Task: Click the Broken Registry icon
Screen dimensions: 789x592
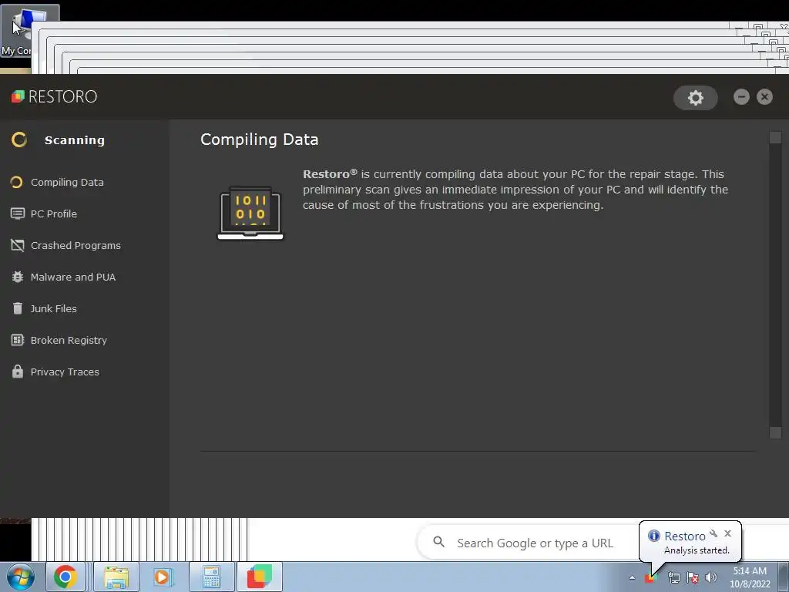Action: 18,340
